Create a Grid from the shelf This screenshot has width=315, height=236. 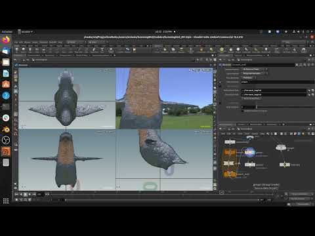(44, 50)
